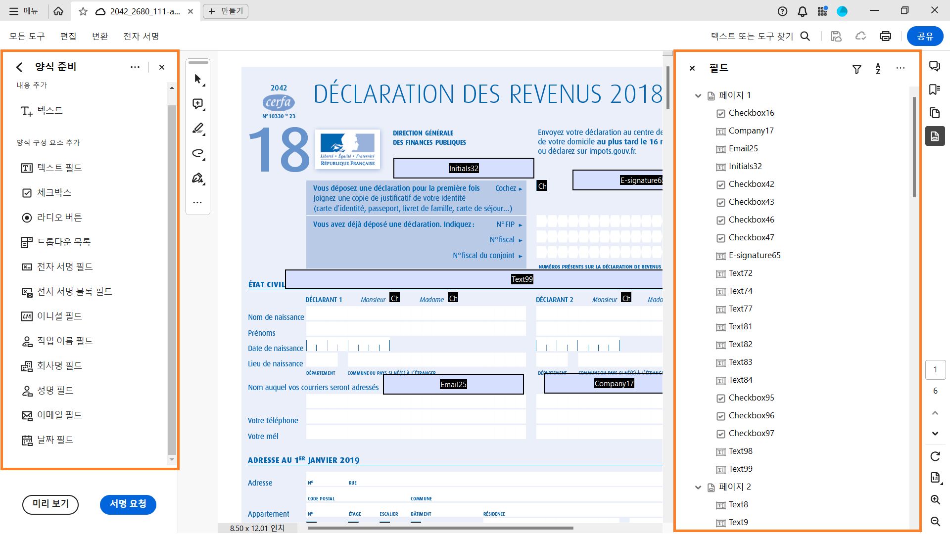Viewport: 950px width, 534px height.
Task: Click the 미리 보기 button
Action: point(50,504)
